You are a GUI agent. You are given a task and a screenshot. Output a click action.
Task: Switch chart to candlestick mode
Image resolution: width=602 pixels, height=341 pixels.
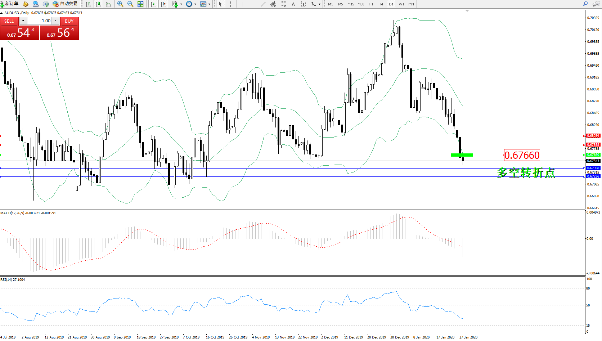[x=98, y=4]
